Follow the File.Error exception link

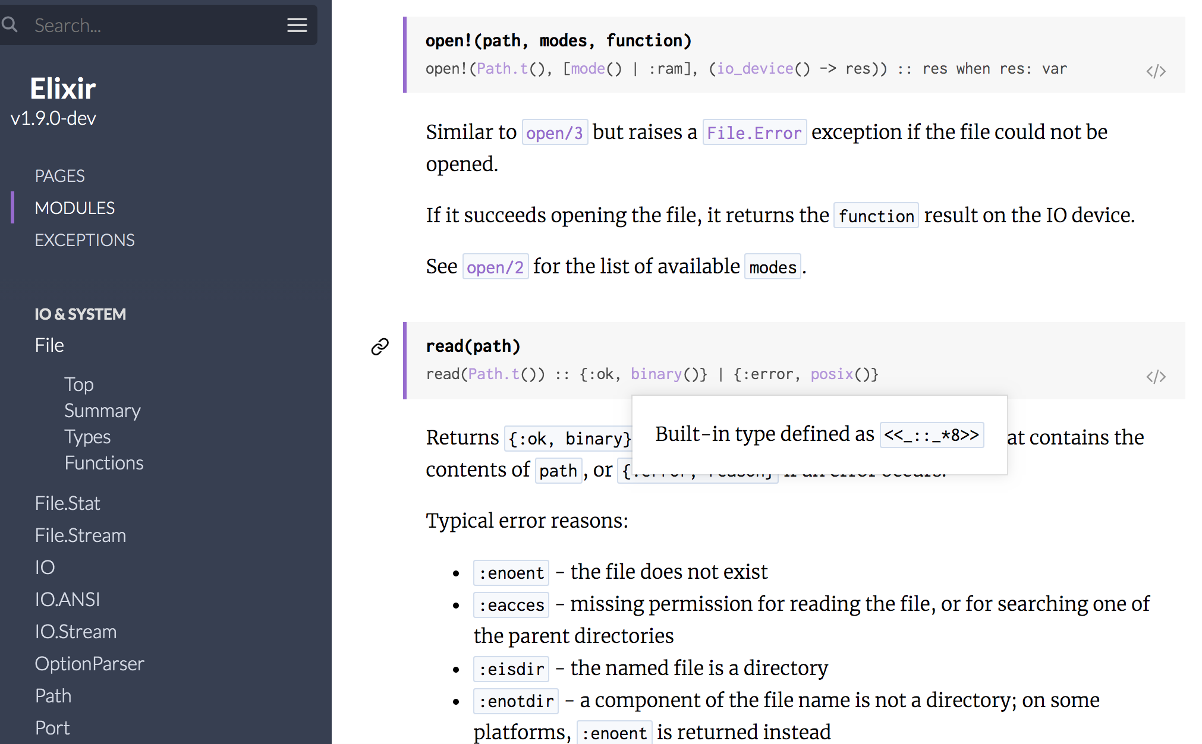754,133
